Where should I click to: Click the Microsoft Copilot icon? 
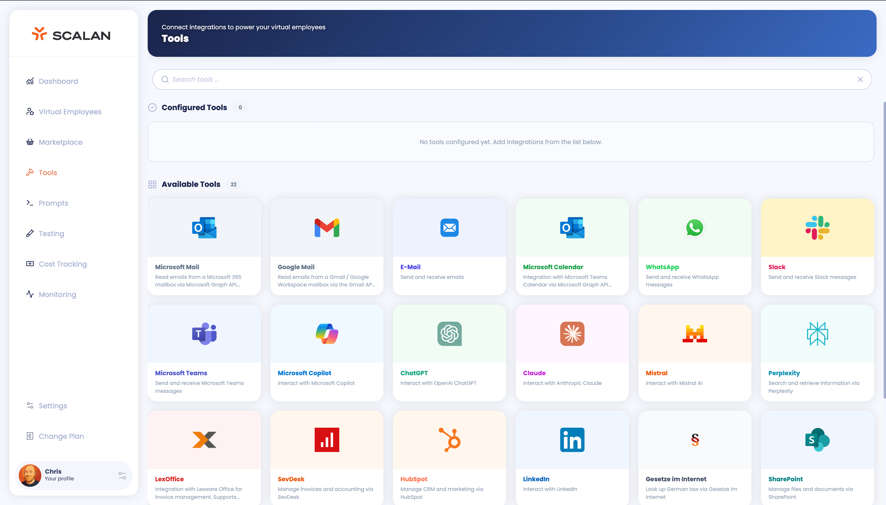[x=327, y=334]
